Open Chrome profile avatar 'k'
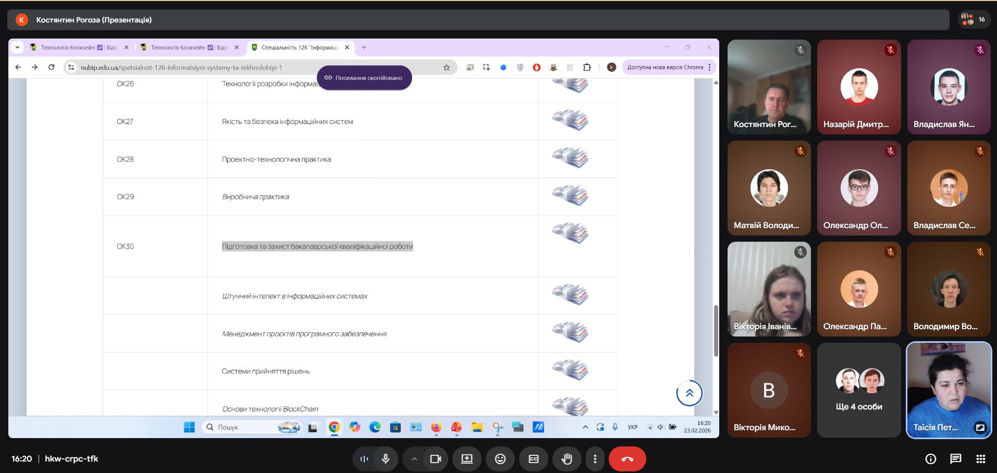 pos(612,67)
